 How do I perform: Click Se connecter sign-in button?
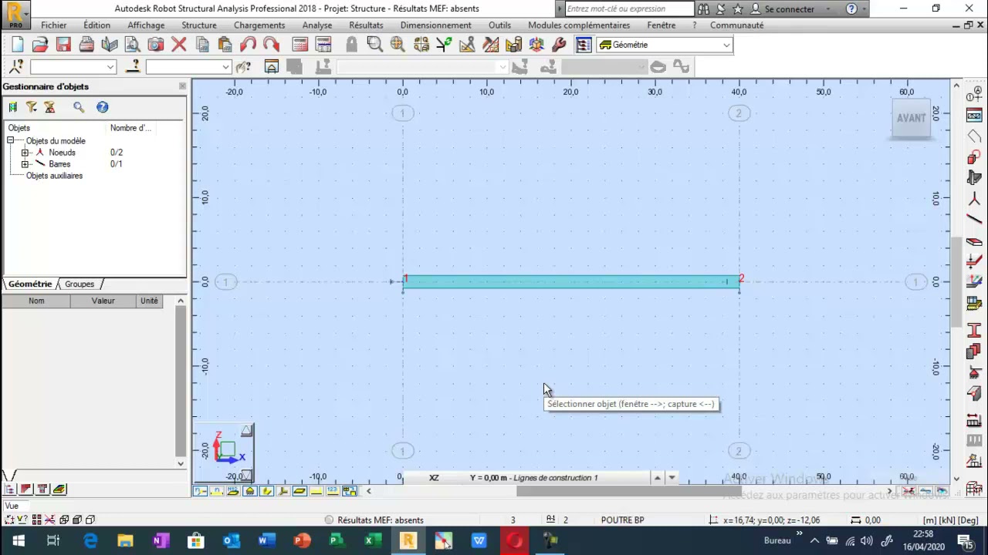pyautogui.click(x=783, y=8)
